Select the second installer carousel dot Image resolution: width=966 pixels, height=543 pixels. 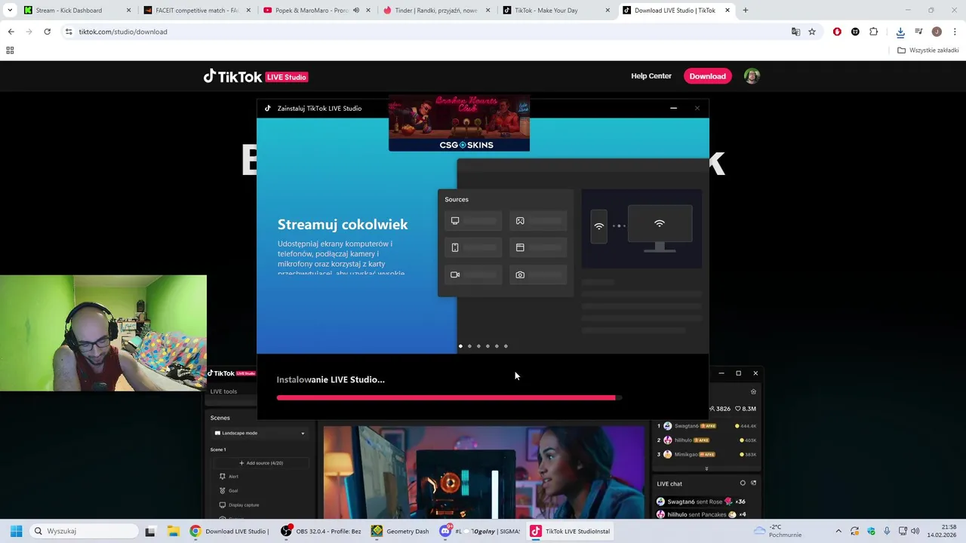click(469, 346)
